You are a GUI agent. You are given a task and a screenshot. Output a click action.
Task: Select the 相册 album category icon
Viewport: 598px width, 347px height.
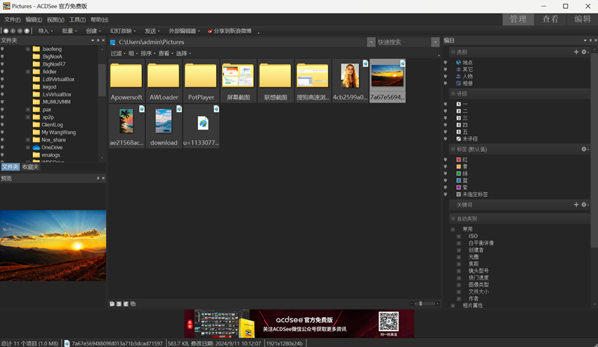458,83
